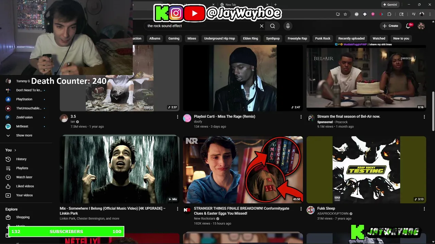The image size is (435, 244).
Task: Open the Chrome profile avatar
Action: click(422, 14)
